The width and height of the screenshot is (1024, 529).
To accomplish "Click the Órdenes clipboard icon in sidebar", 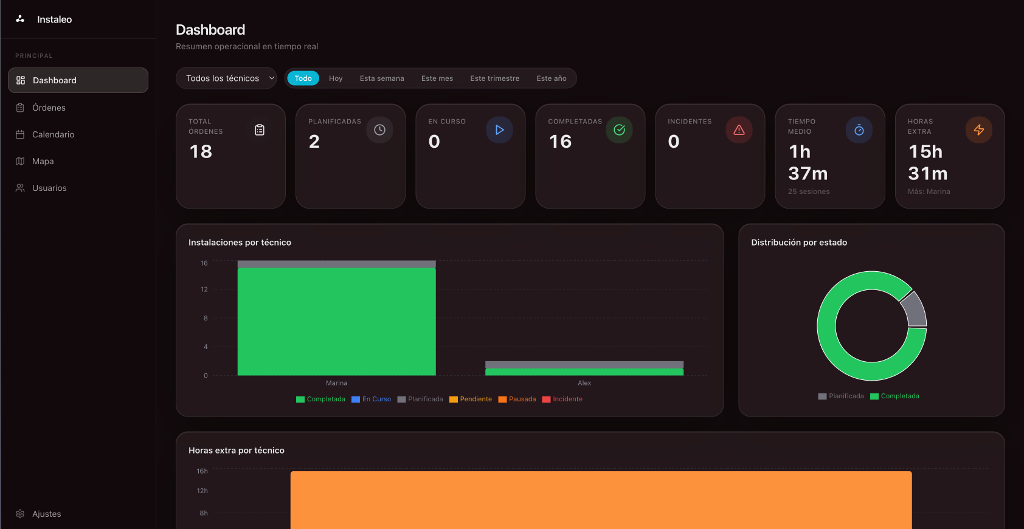I will (20, 108).
